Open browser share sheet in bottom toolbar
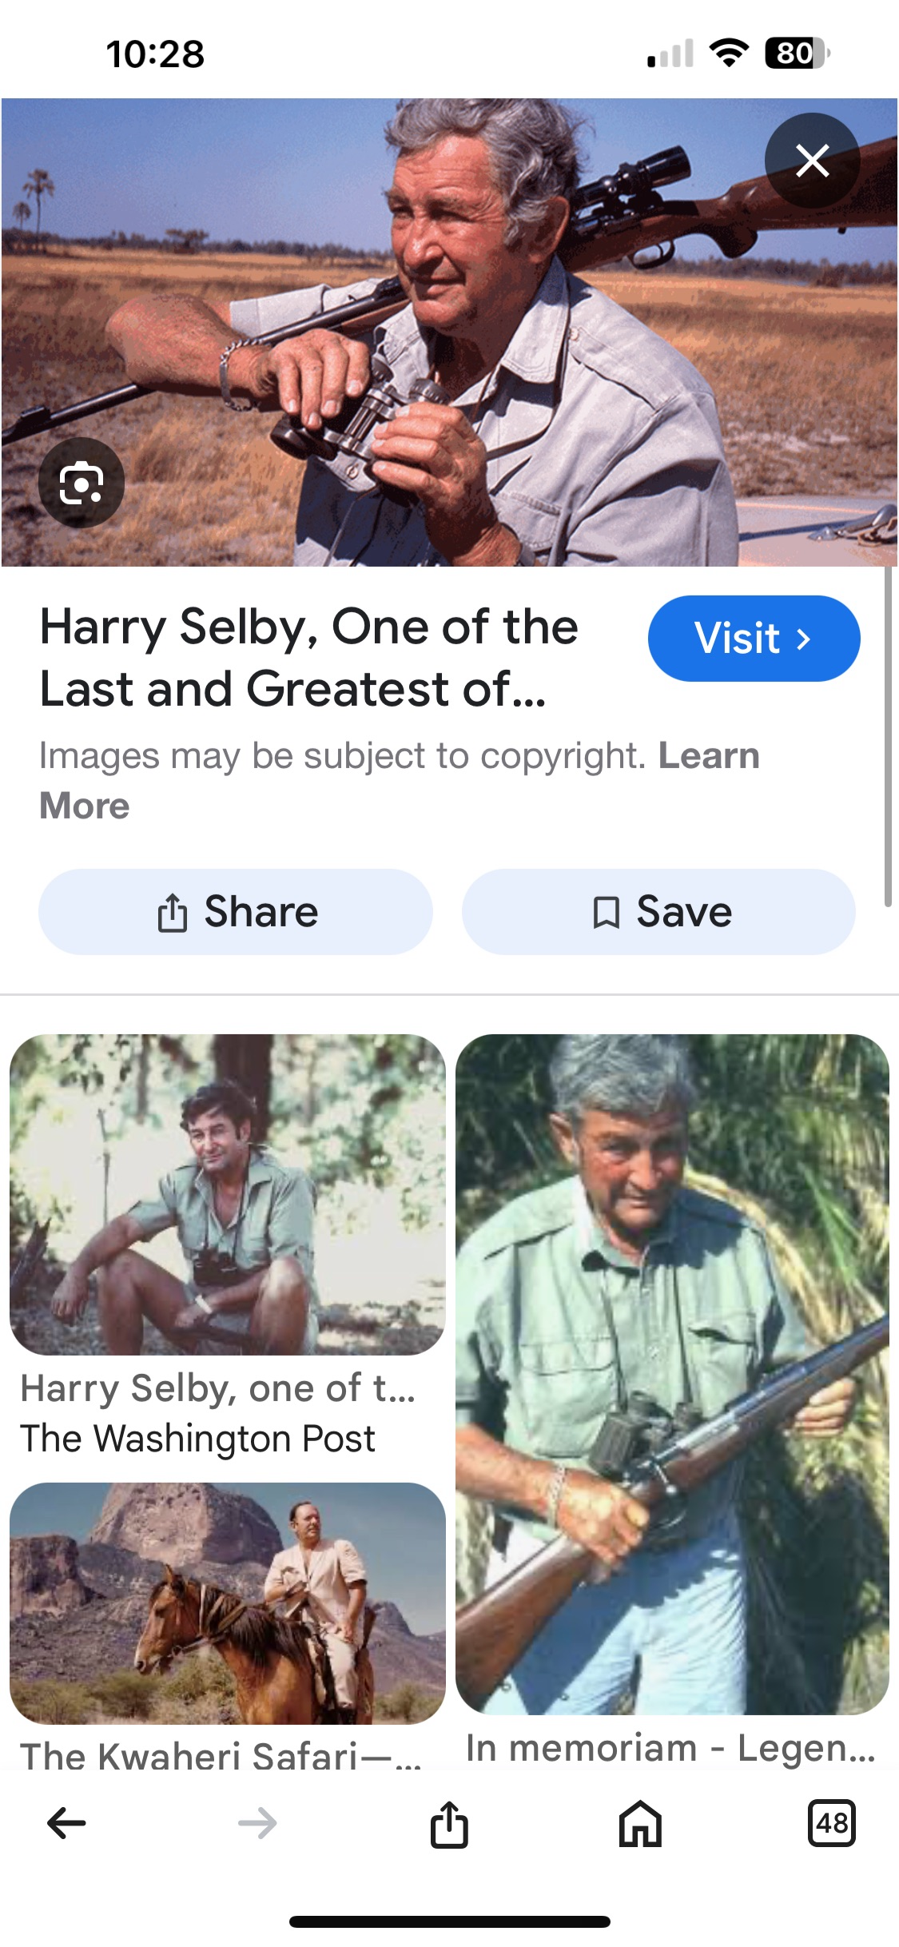Image resolution: width=899 pixels, height=1947 pixels. (449, 1824)
